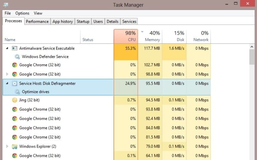Click the Task Manager icon in the title bar
Viewport: 257px width, 160px height.
click(5, 5)
